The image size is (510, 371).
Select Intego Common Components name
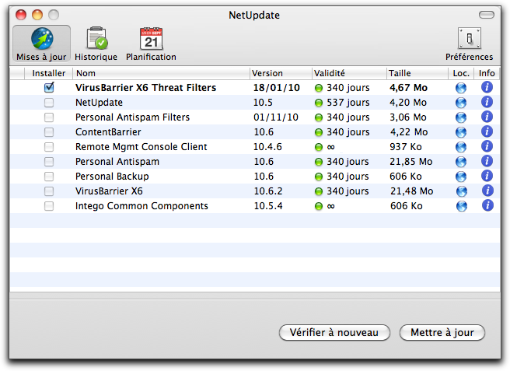[x=141, y=206]
